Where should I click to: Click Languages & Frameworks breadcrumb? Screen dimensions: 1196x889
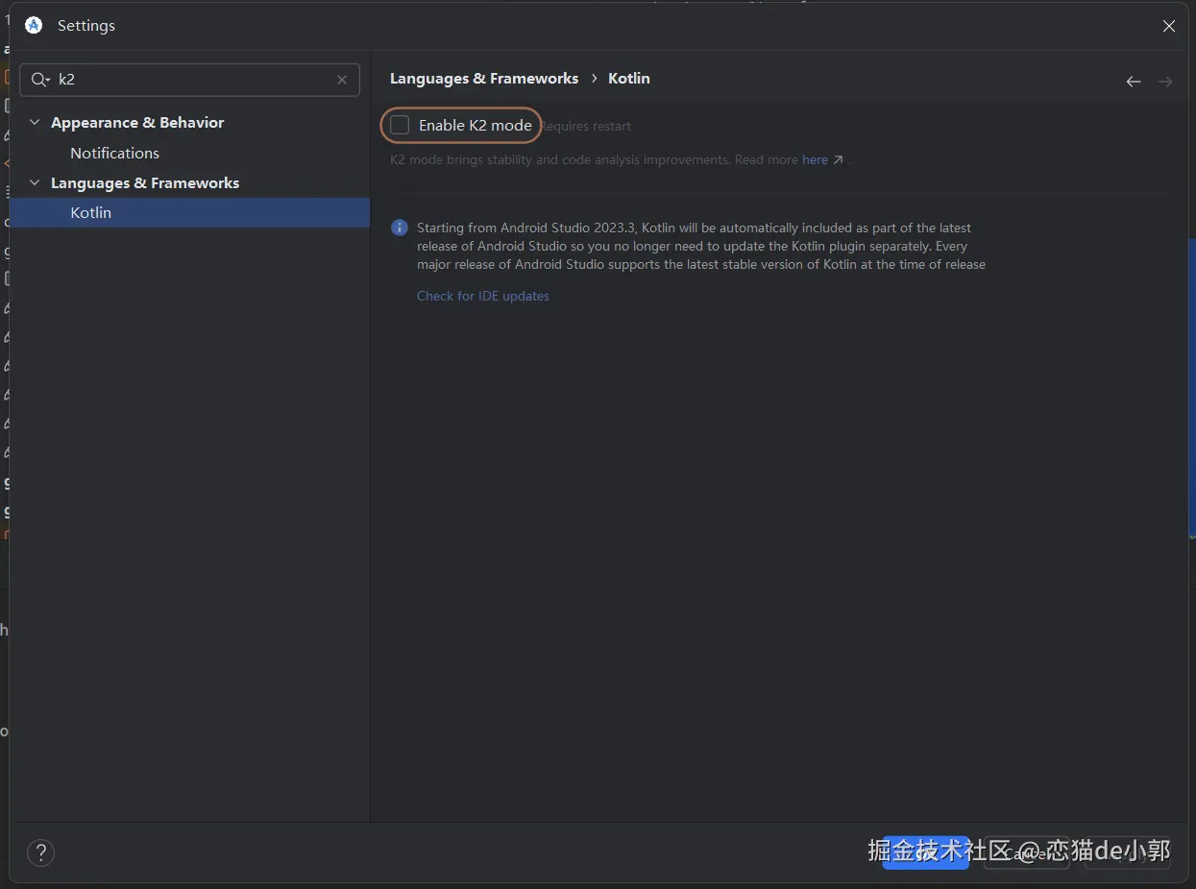[x=484, y=79]
